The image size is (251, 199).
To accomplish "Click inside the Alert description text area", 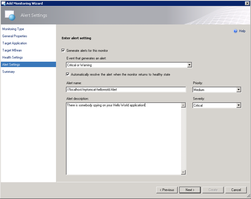I will point(122,128).
